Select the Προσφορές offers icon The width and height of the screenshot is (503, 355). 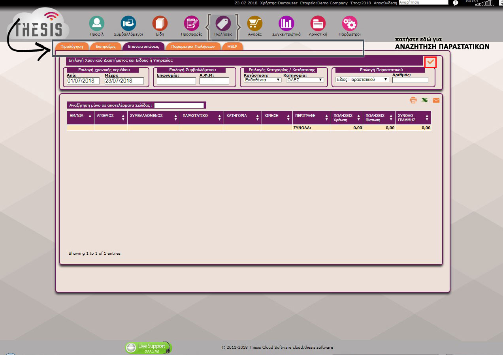pos(192,24)
